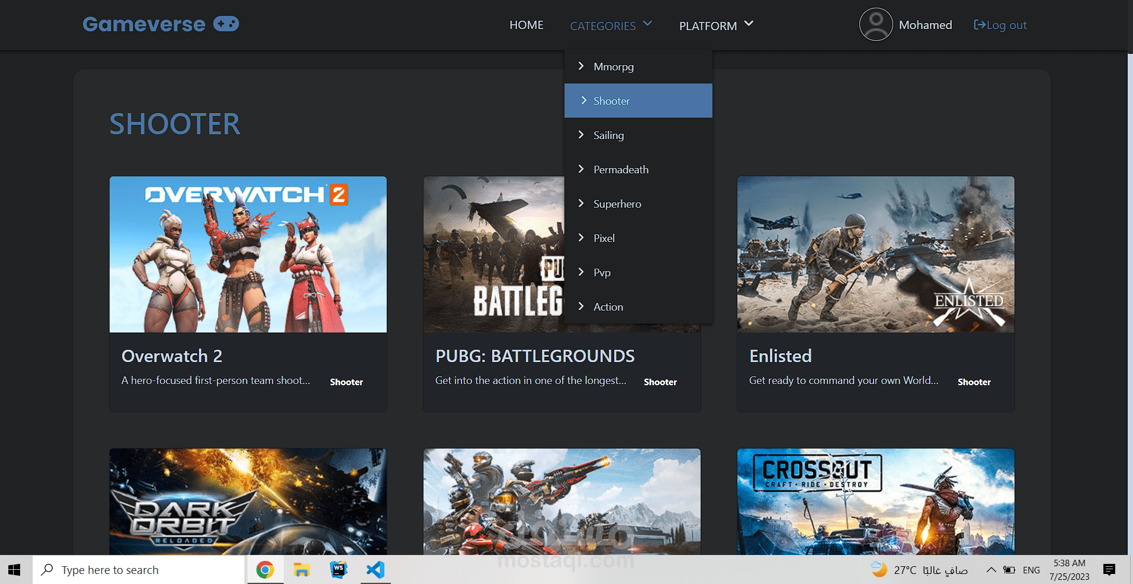The image size is (1133, 584).
Task: Pick the Pixel category
Action: [638, 238]
